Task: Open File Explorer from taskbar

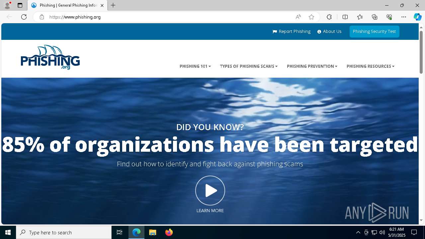Action: point(152,232)
